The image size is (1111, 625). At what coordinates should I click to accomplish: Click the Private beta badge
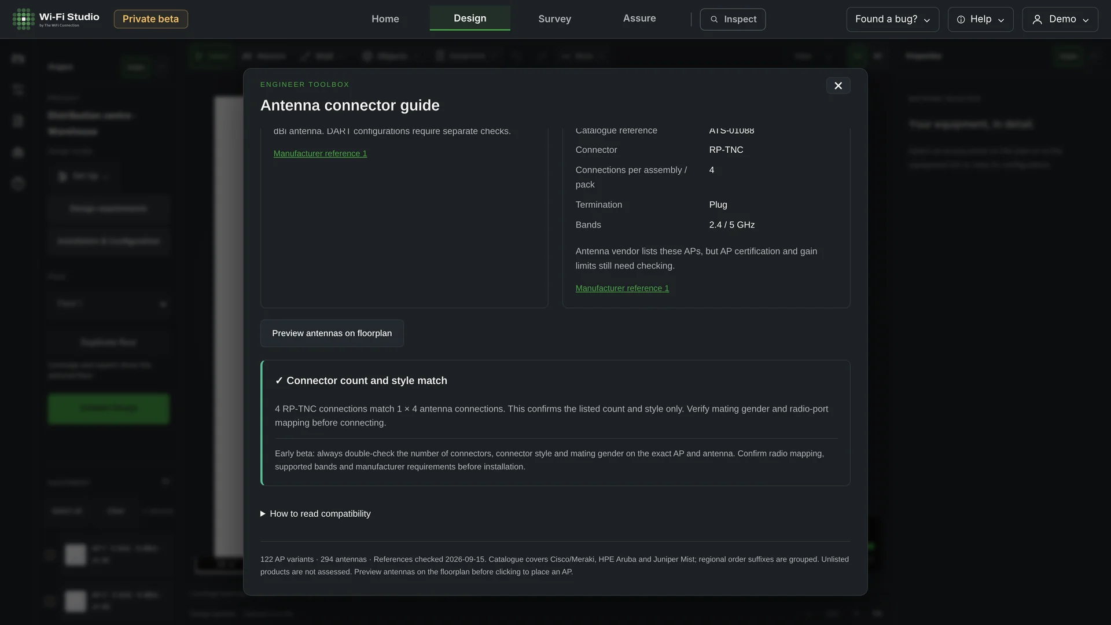[x=150, y=19]
